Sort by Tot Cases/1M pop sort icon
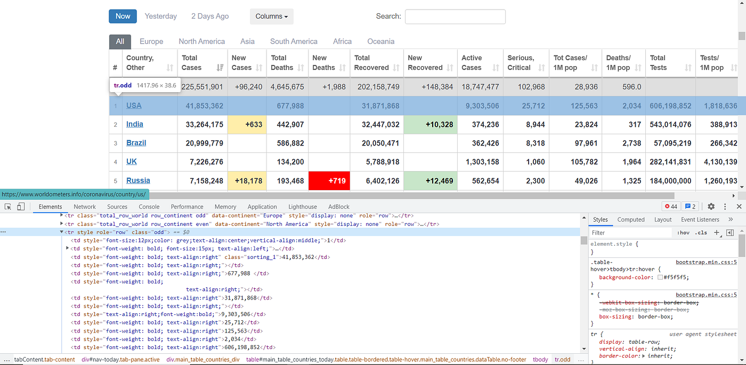Screen dimensions: 746x365 click(595, 68)
